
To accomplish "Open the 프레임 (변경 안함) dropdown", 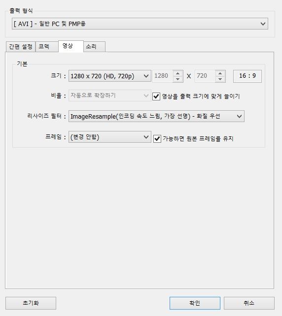I will (x=110, y=137).
